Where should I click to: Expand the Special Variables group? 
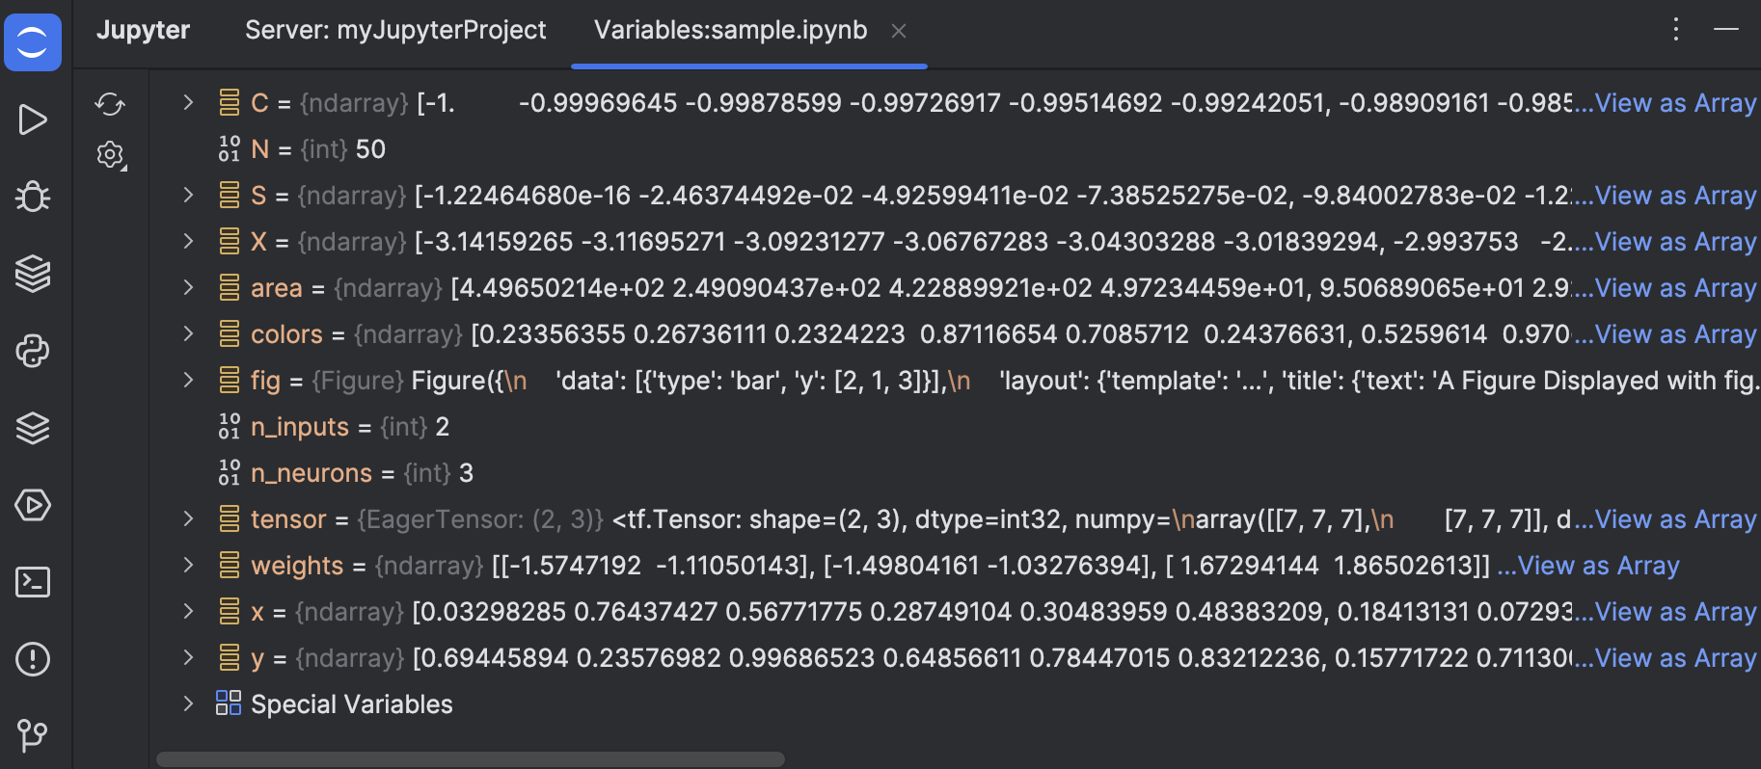(x=189, y=703)
